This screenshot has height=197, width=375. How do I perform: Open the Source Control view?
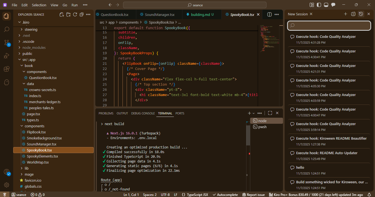point(7,43)
